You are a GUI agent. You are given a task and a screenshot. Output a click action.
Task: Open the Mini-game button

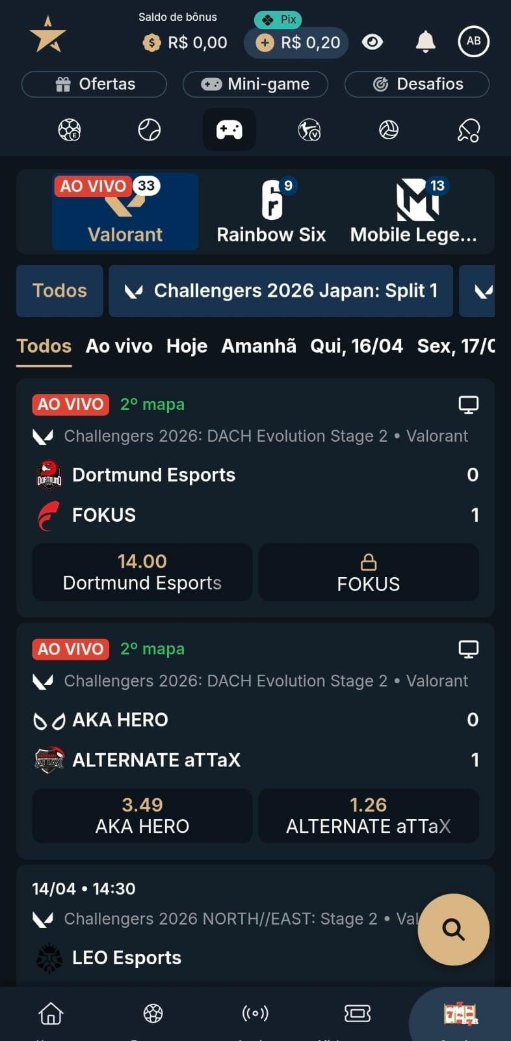255,84
